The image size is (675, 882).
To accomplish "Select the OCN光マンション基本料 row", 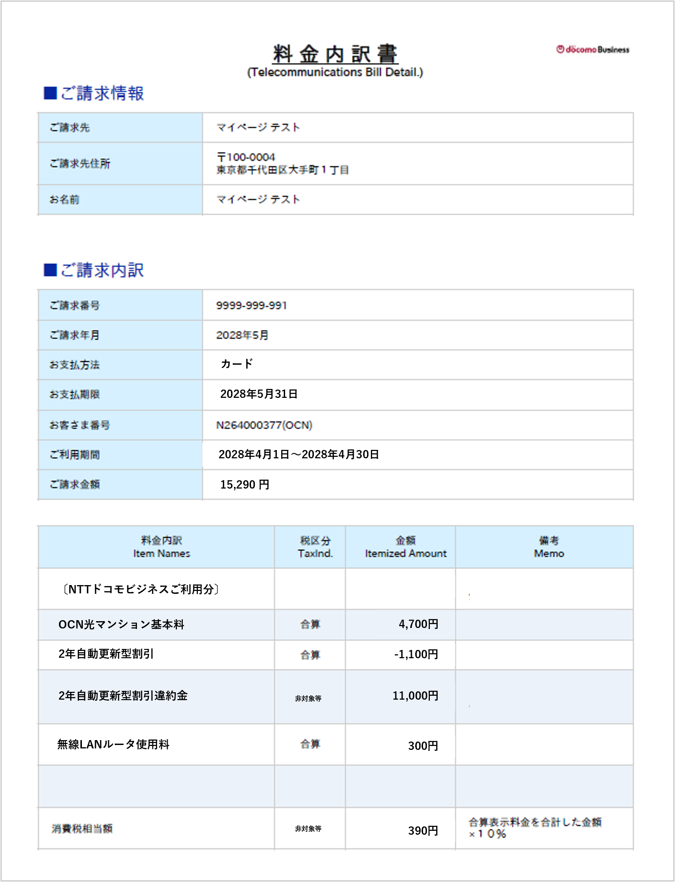I will tap(121, 625).
